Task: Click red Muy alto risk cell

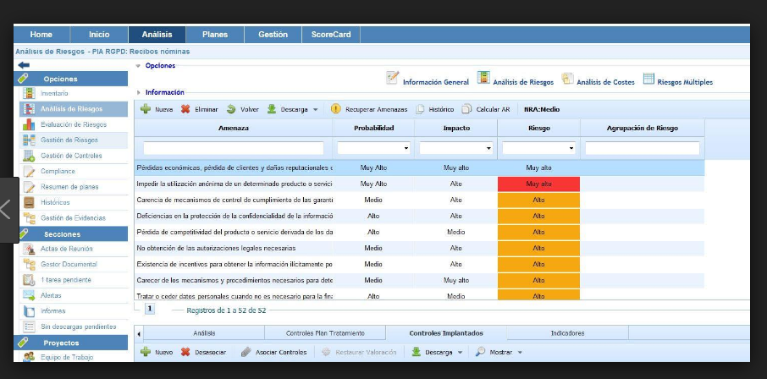Action: (x=538, y=184)
